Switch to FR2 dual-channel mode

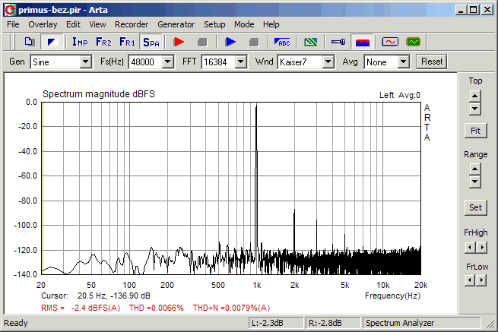click(103, 42)
